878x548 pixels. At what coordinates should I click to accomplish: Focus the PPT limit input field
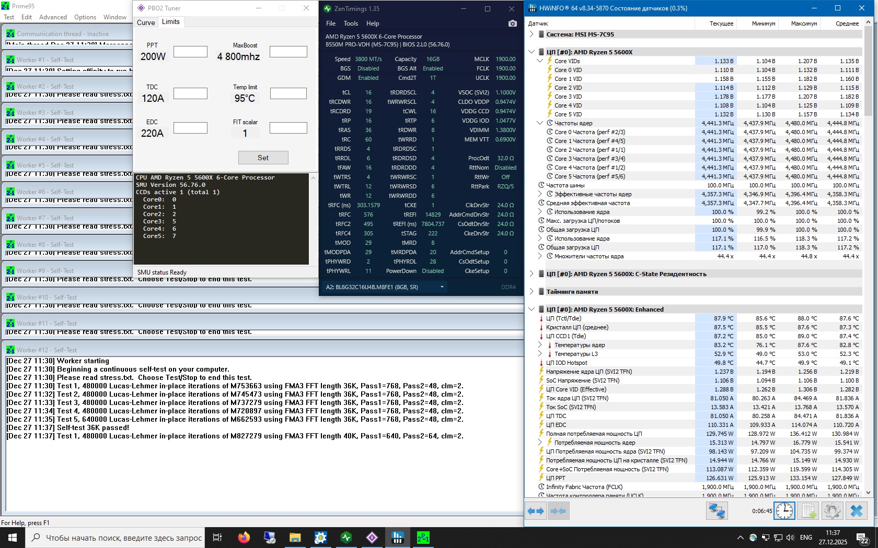point(190,52)
